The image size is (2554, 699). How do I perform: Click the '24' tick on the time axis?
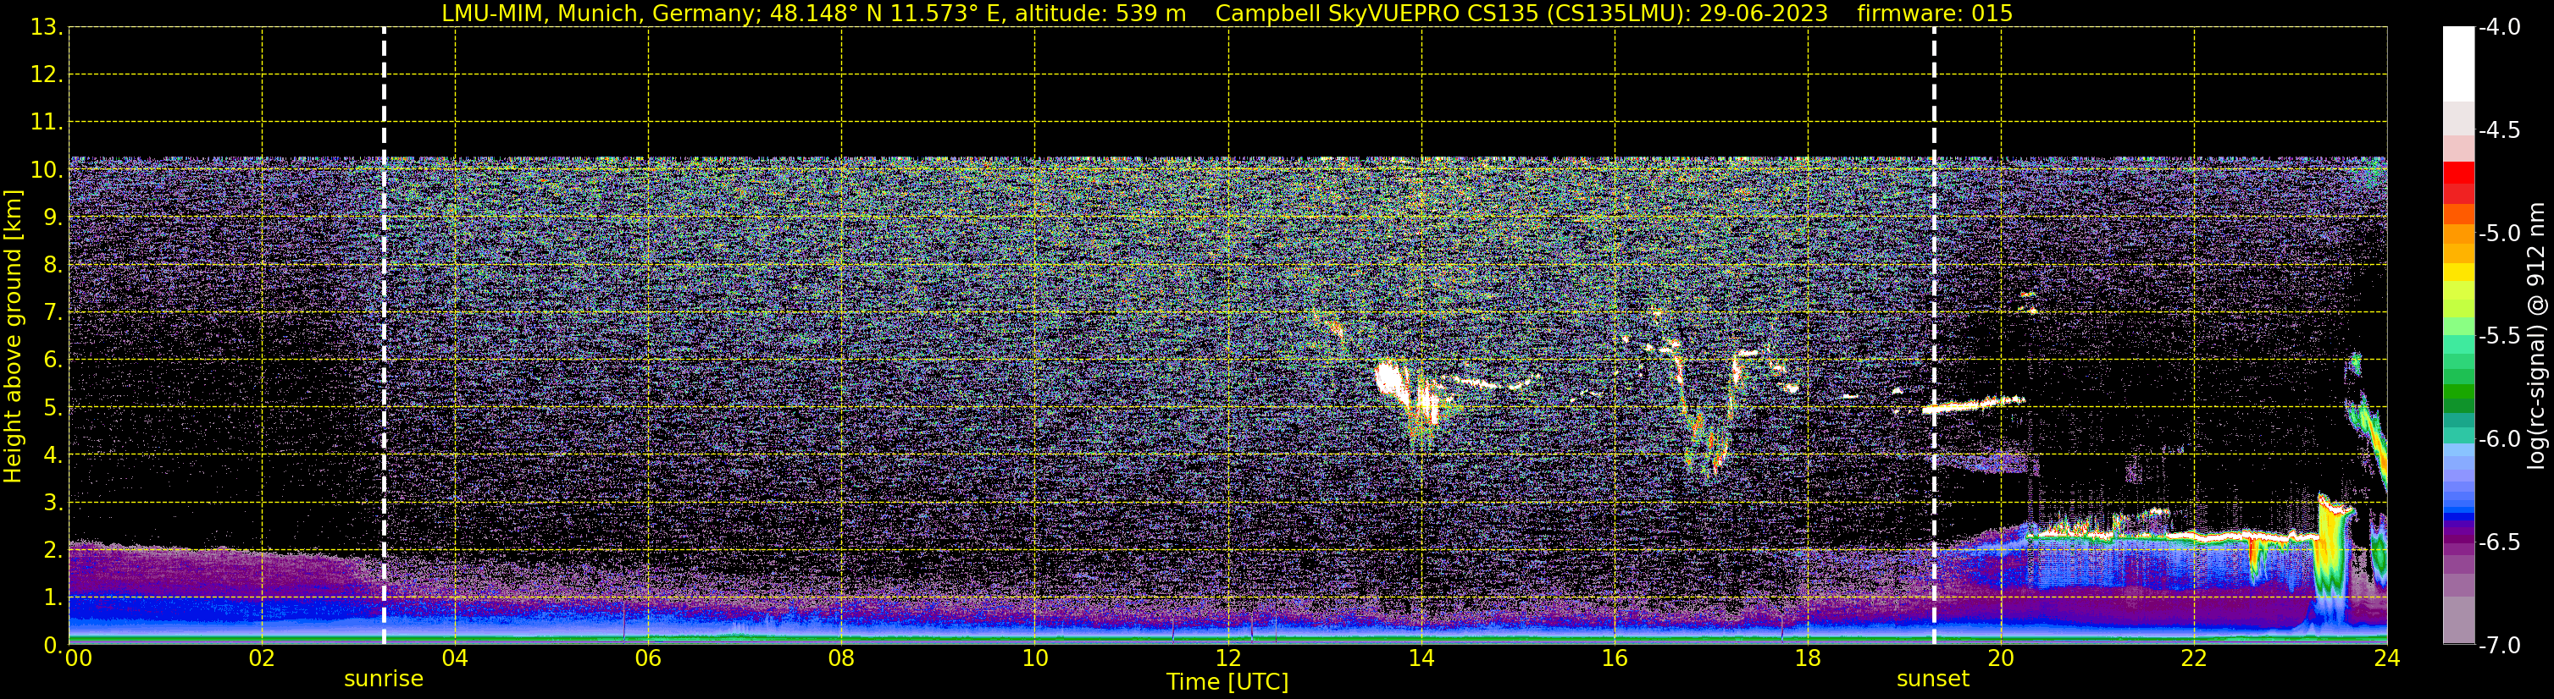coord(2387,658)
